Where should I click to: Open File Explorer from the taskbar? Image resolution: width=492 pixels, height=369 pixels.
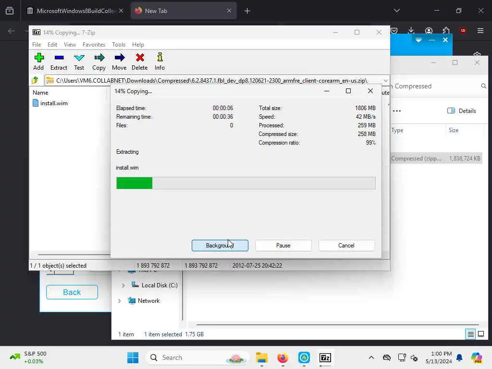pos(261,357)
